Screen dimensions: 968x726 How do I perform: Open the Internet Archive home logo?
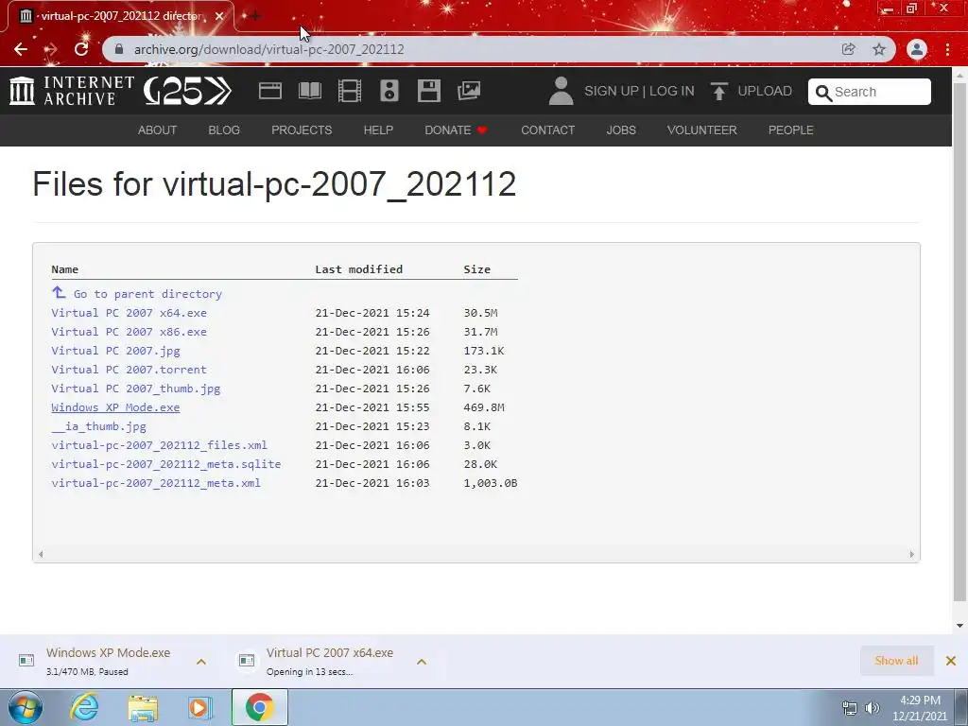click(72, 91)
